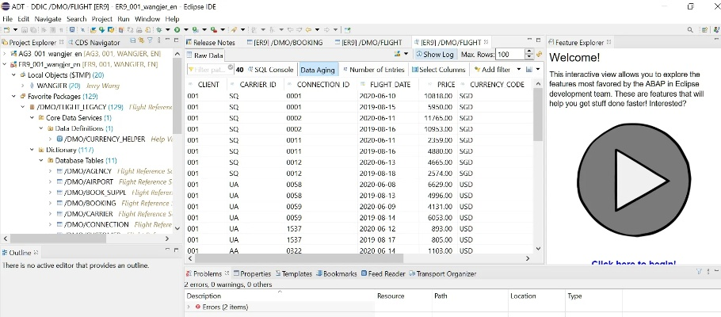Click the Add filter button
721x317 pixels.
click(x=494, y=70)
